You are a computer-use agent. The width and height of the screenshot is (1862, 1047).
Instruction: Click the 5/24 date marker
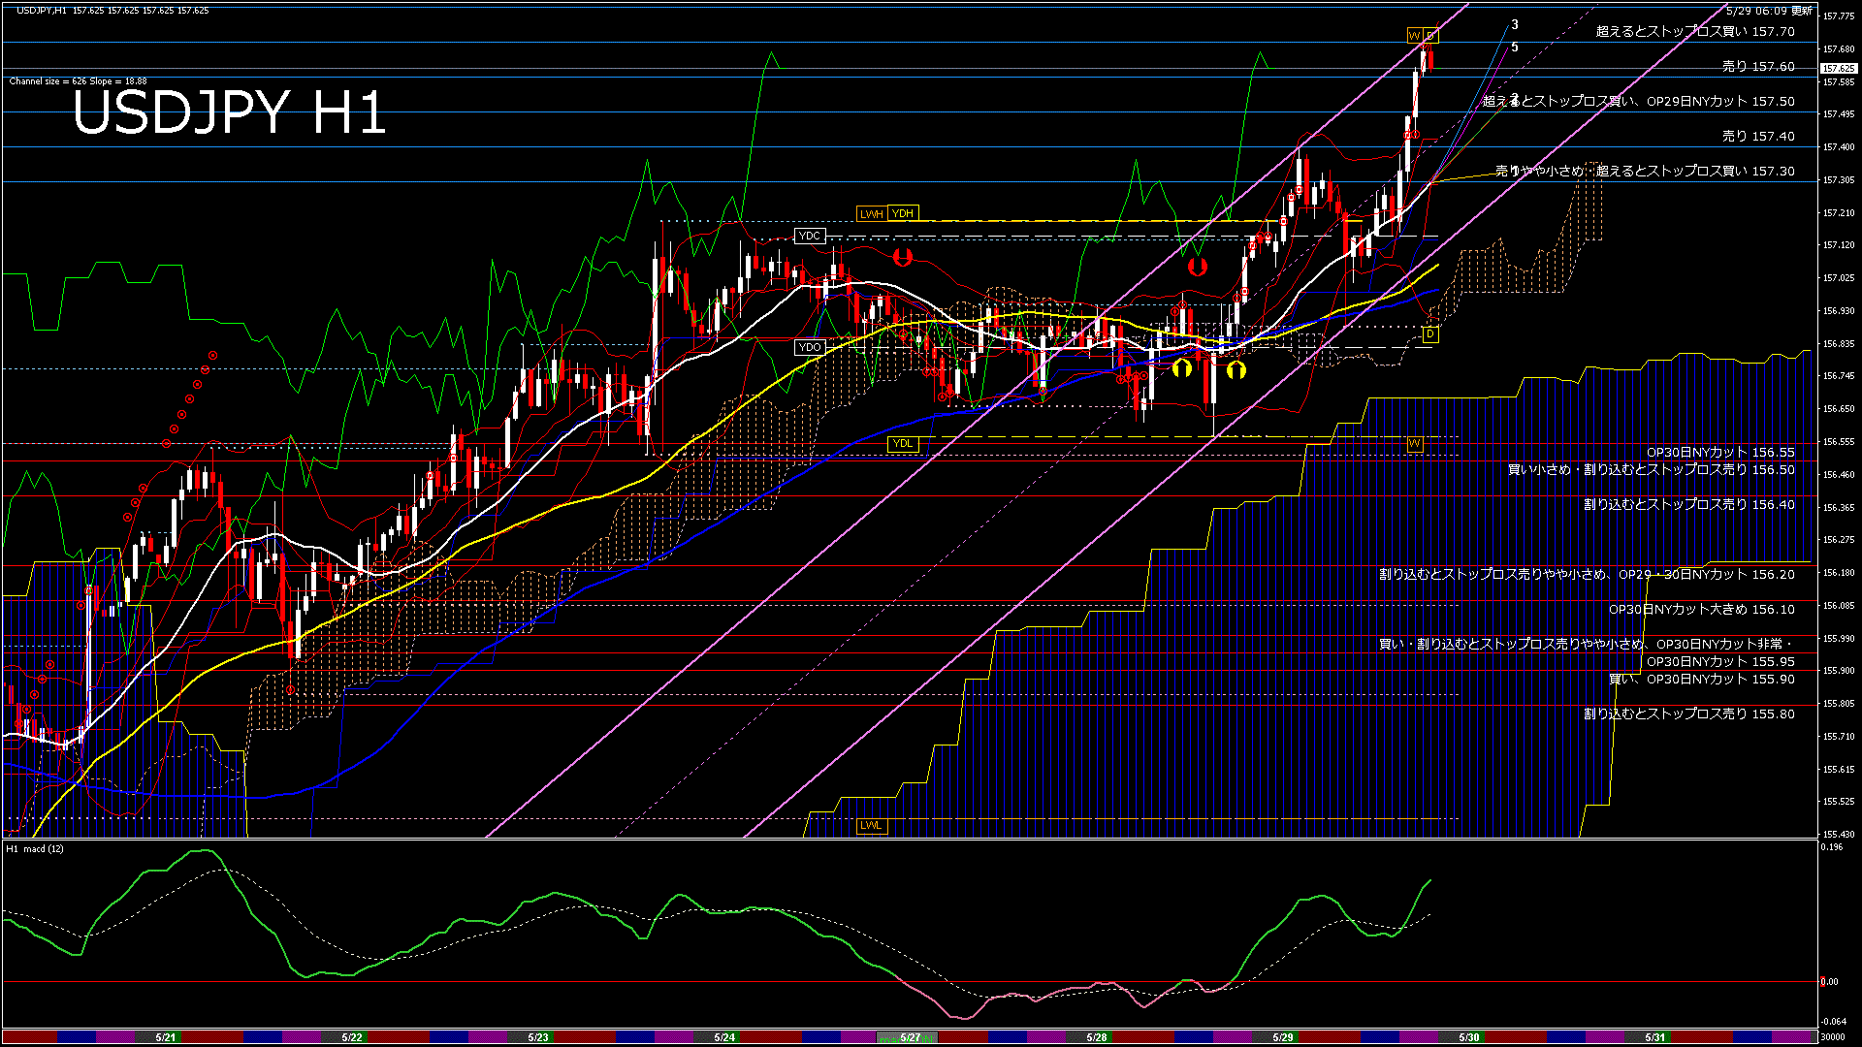(724, 1037)
